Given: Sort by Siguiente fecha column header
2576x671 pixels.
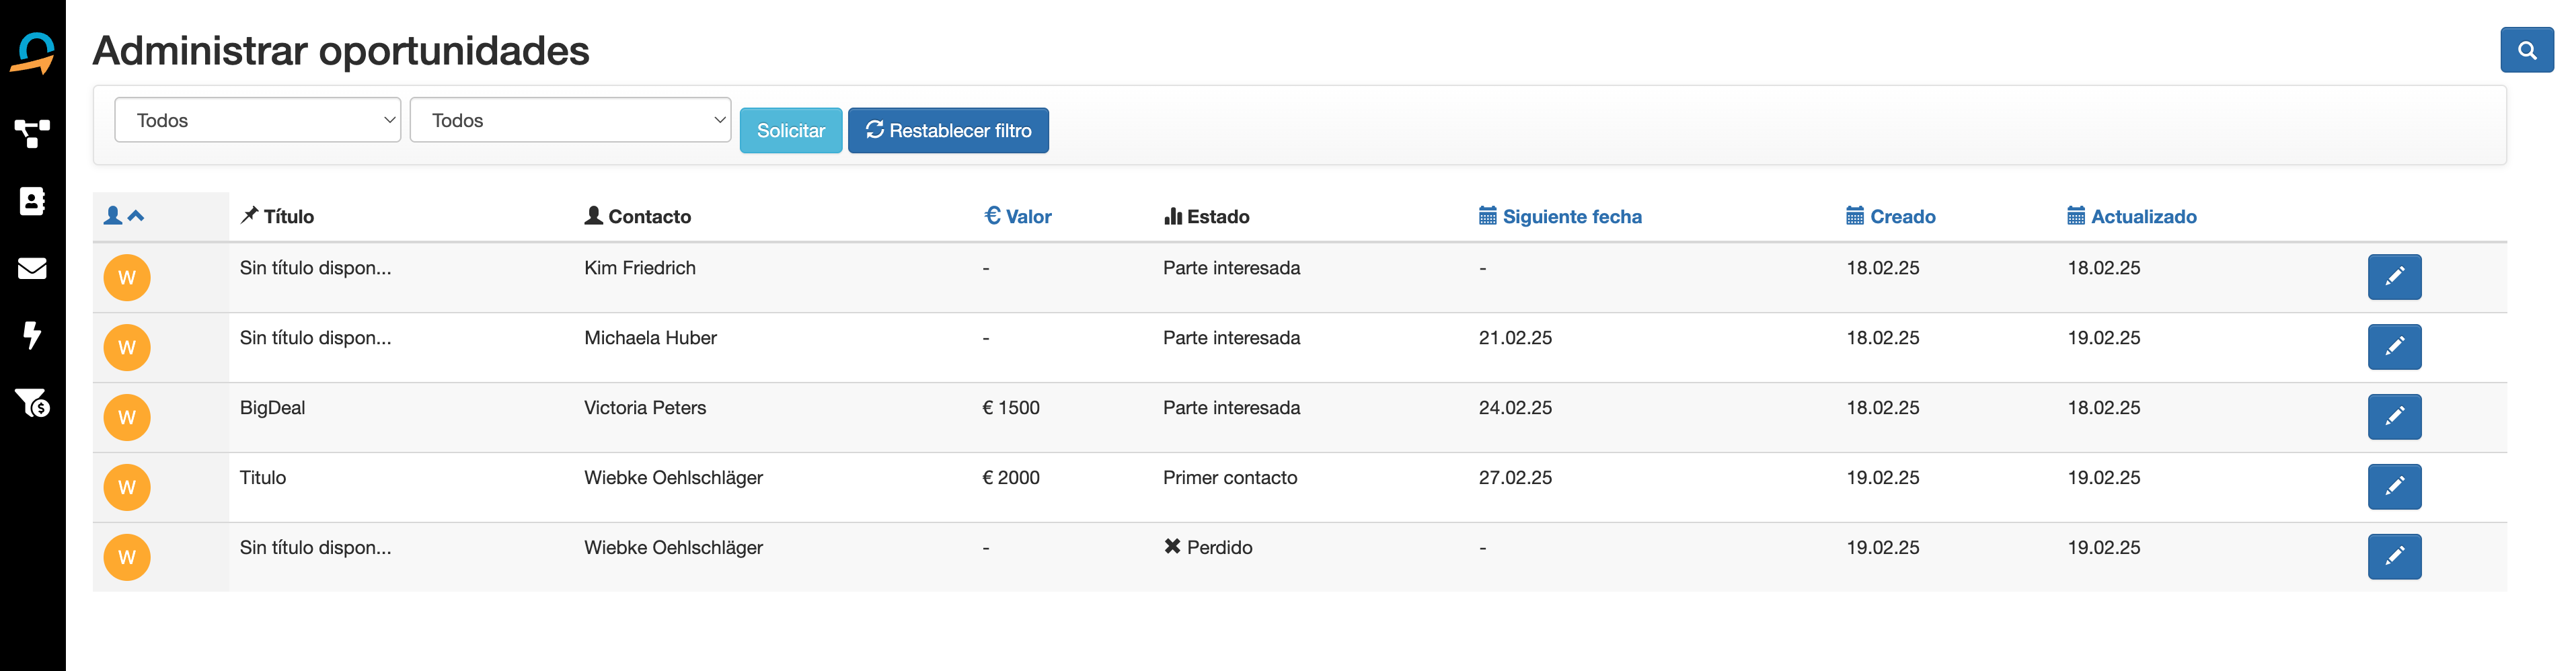Looking at the screenshot, I should 1560,216.
